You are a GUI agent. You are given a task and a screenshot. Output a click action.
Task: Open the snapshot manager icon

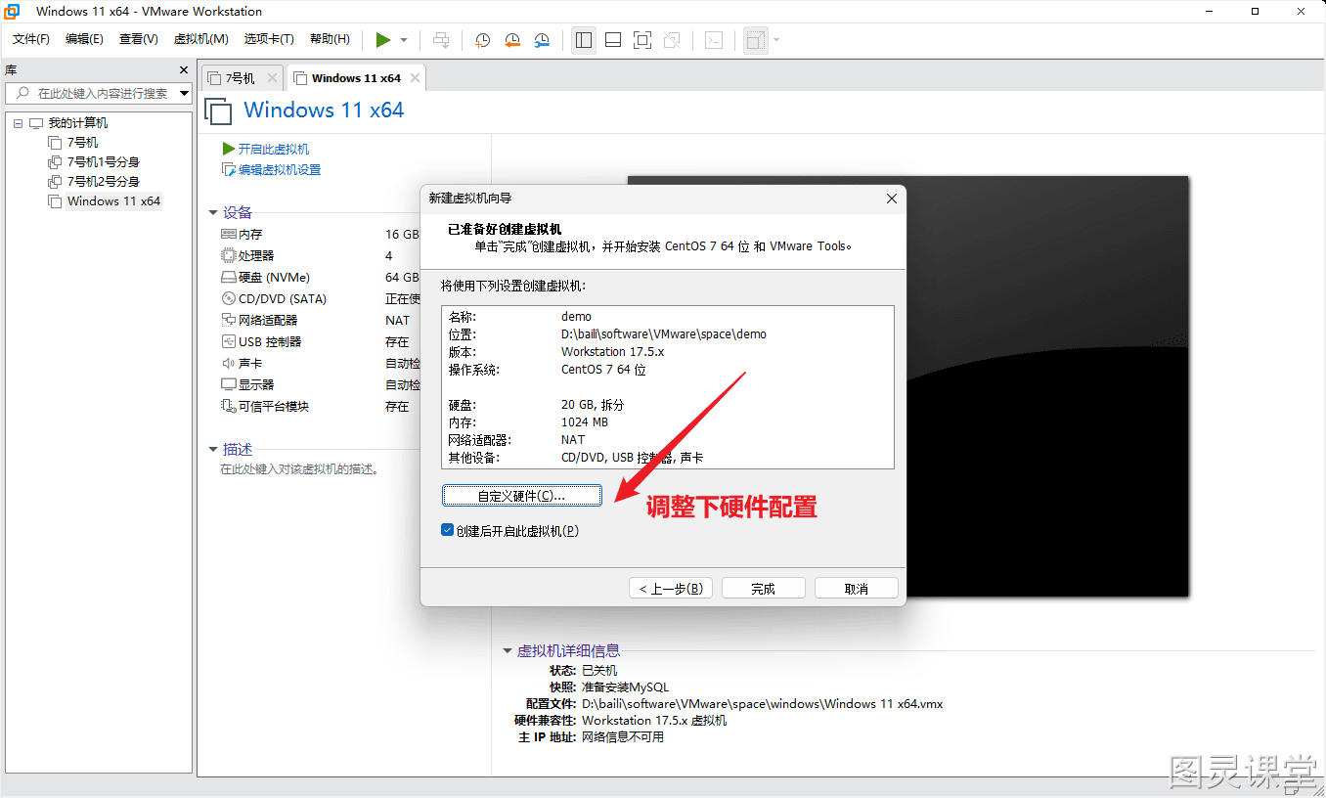tap(542, 40)
